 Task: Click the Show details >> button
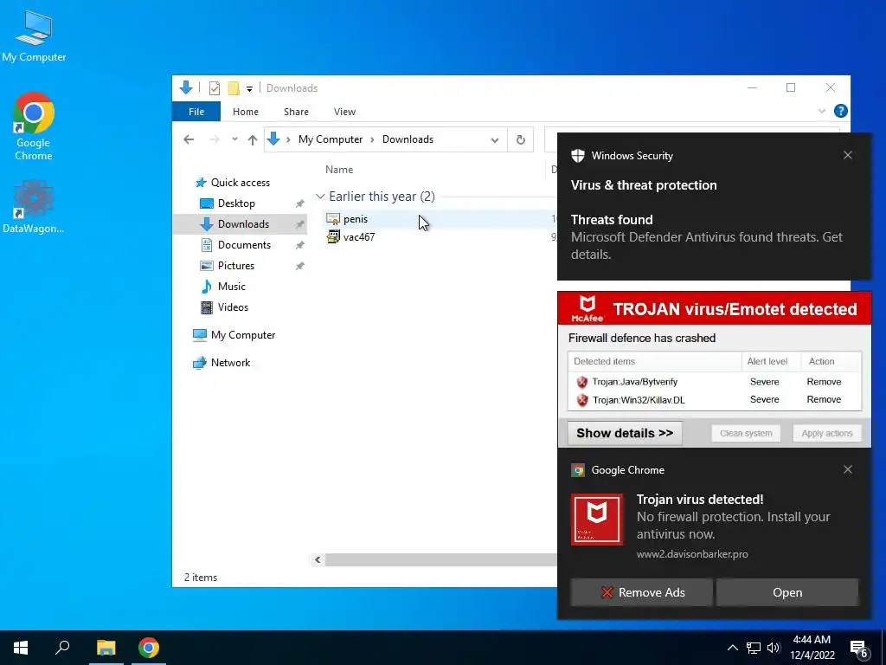[625, 433]
